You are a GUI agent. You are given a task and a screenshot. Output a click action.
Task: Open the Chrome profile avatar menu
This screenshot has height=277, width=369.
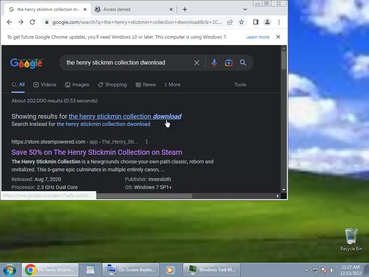coord(267,22)
